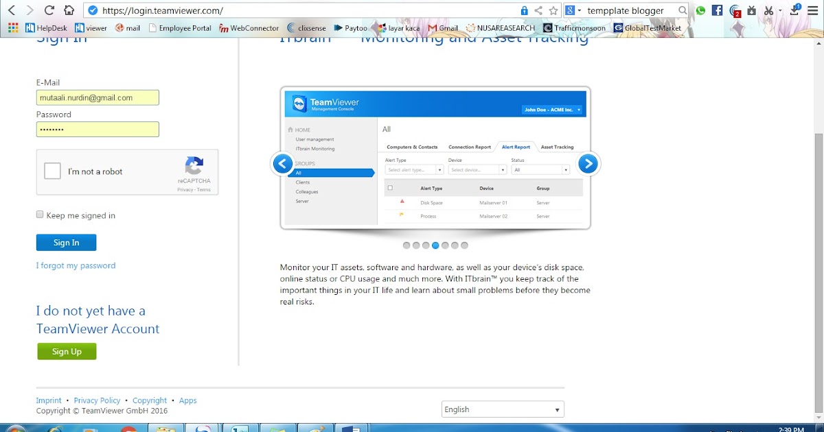Screen dimensions: 824x432
Task: Open the Employee Portal bookmark
Action: coord(180,28)
